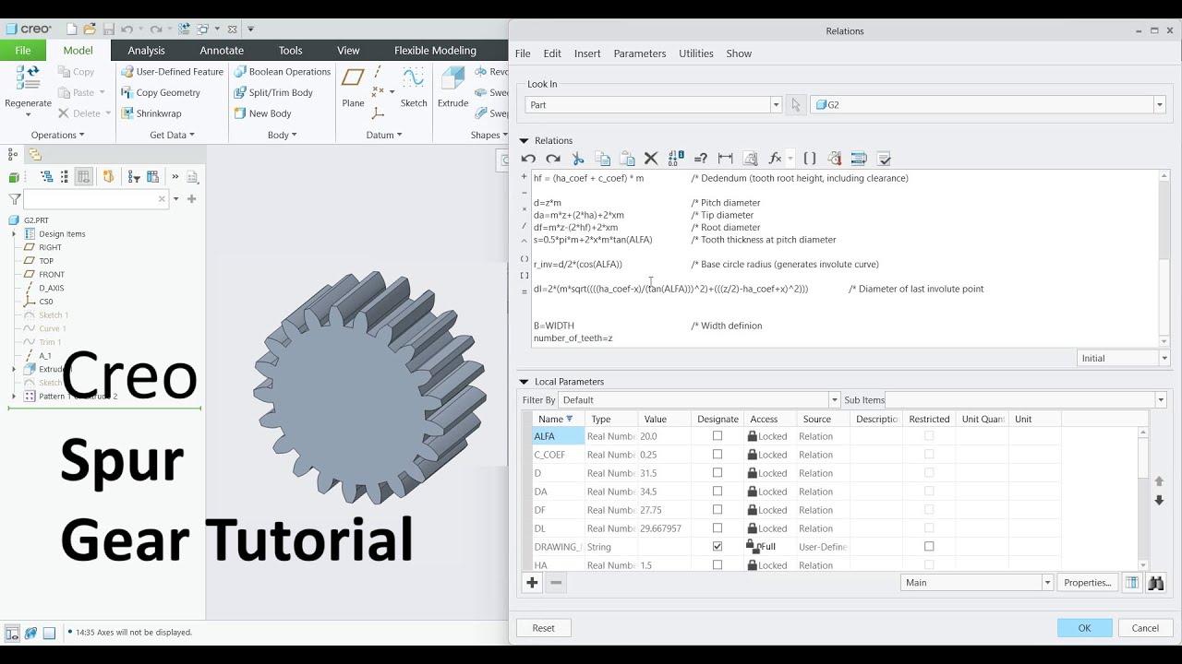The width and height of the screenshot is (1182, 664).
Task: Create a new file from the quick access toolbar
Action: tap(72, 30)
